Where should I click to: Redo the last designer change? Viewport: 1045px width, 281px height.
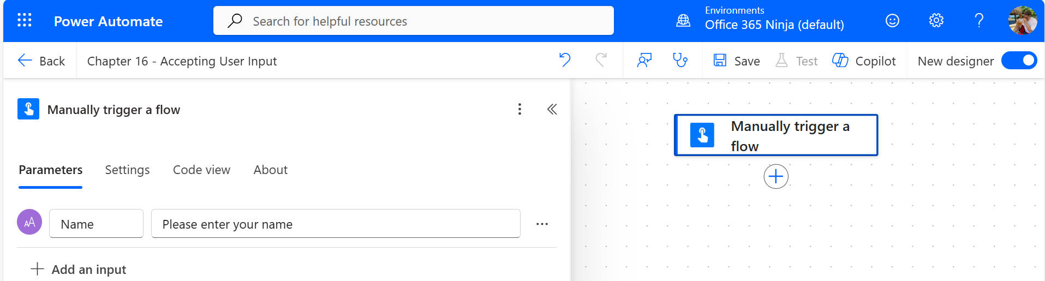pos(601,60)
